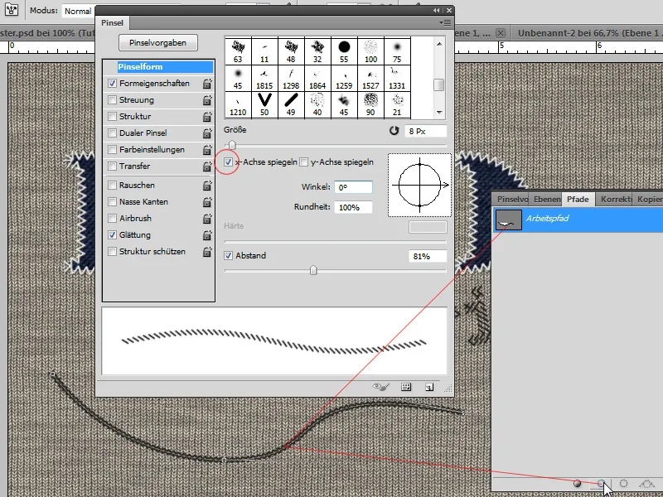Select the brush tip numbered 1815
This screenshot has height=497, width=663.
(264, 78)
